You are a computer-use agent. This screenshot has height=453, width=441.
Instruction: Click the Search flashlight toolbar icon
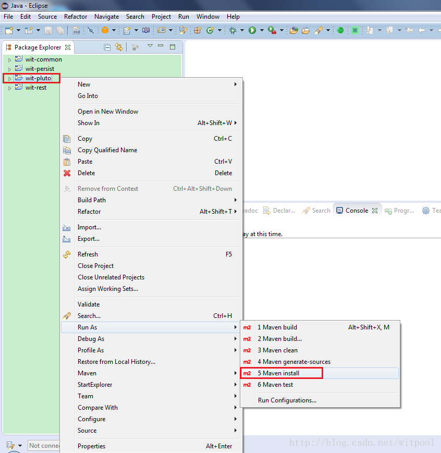click(318, 30)
